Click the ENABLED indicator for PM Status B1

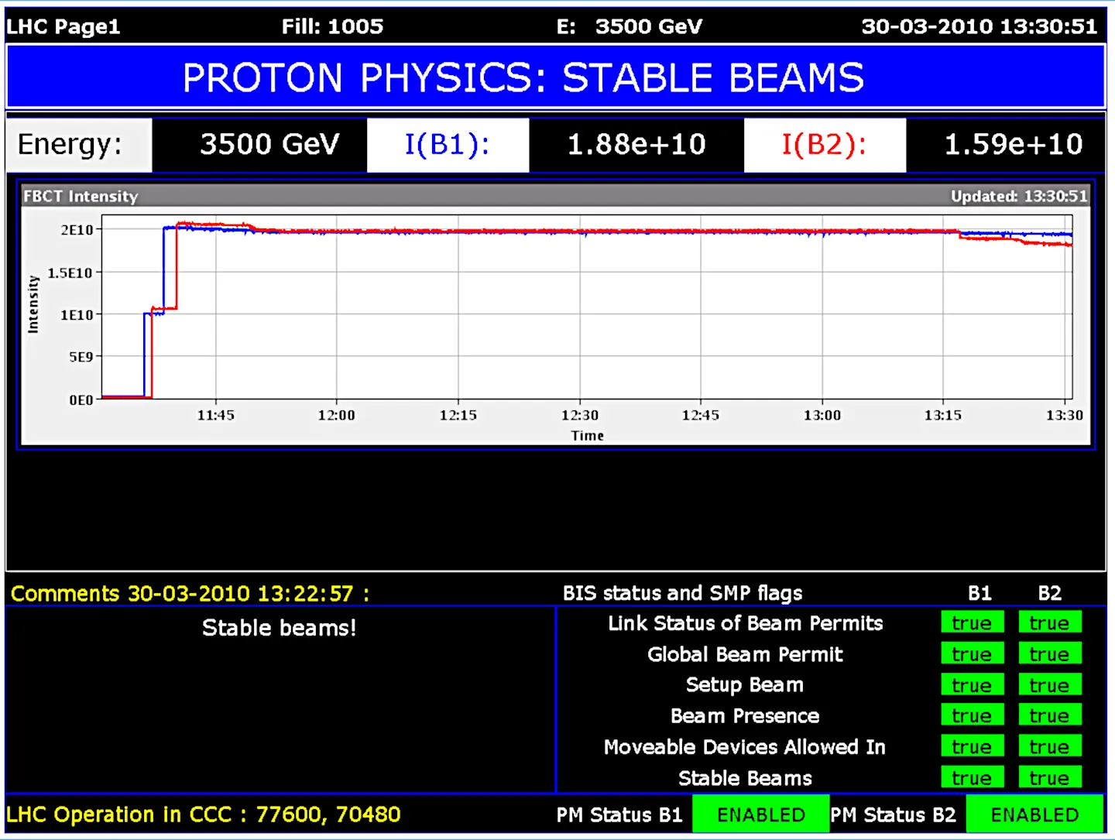760,814
